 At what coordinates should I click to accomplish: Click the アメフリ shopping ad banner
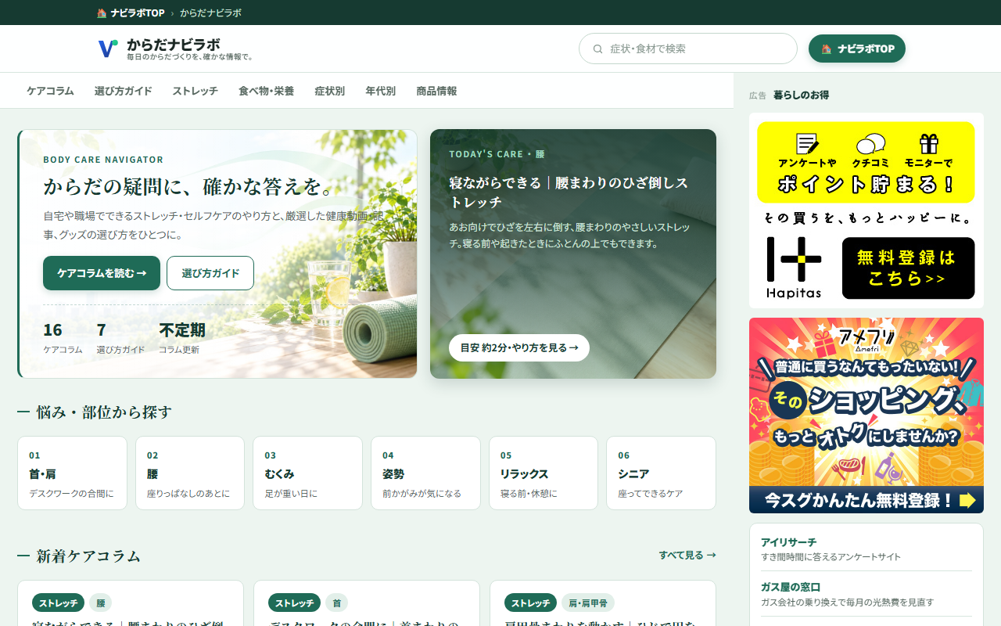click(866, 416)
